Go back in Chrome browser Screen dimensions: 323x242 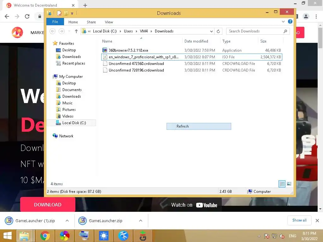pos(7,16)
